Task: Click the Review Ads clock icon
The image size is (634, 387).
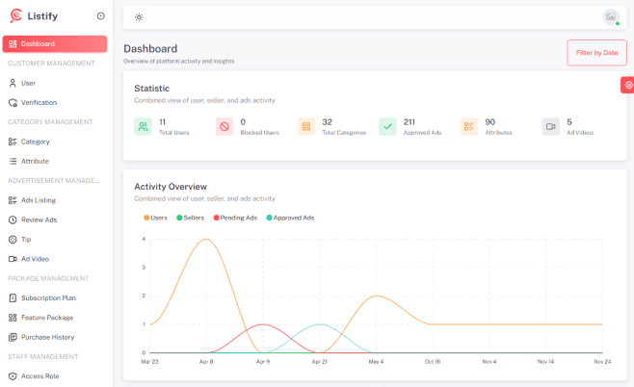Action: tap(13, 219)
